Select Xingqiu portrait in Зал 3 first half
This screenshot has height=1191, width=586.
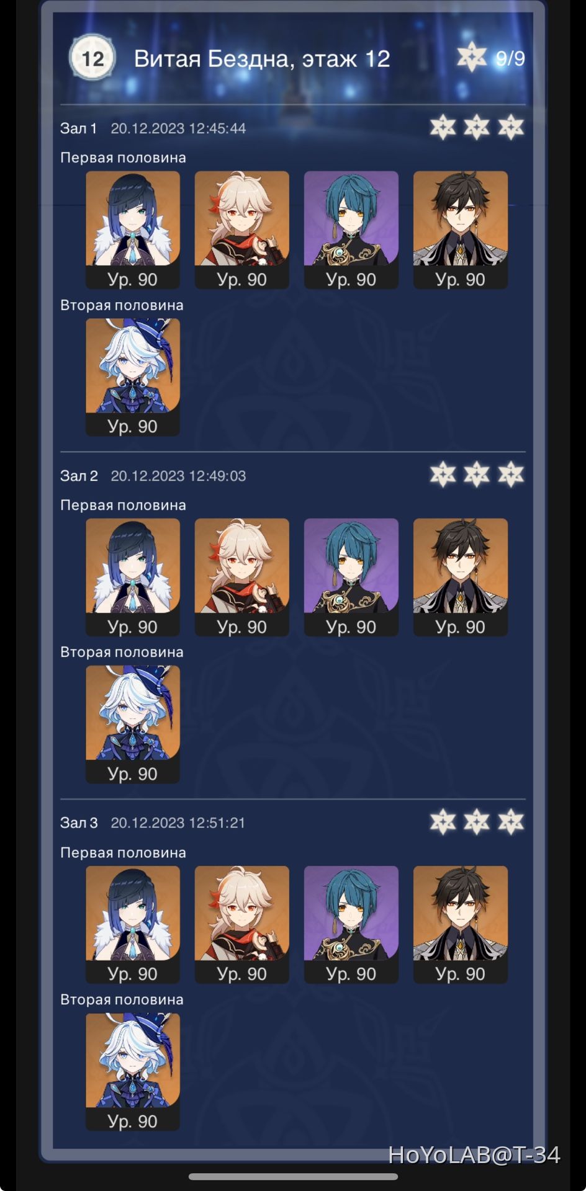351,924
